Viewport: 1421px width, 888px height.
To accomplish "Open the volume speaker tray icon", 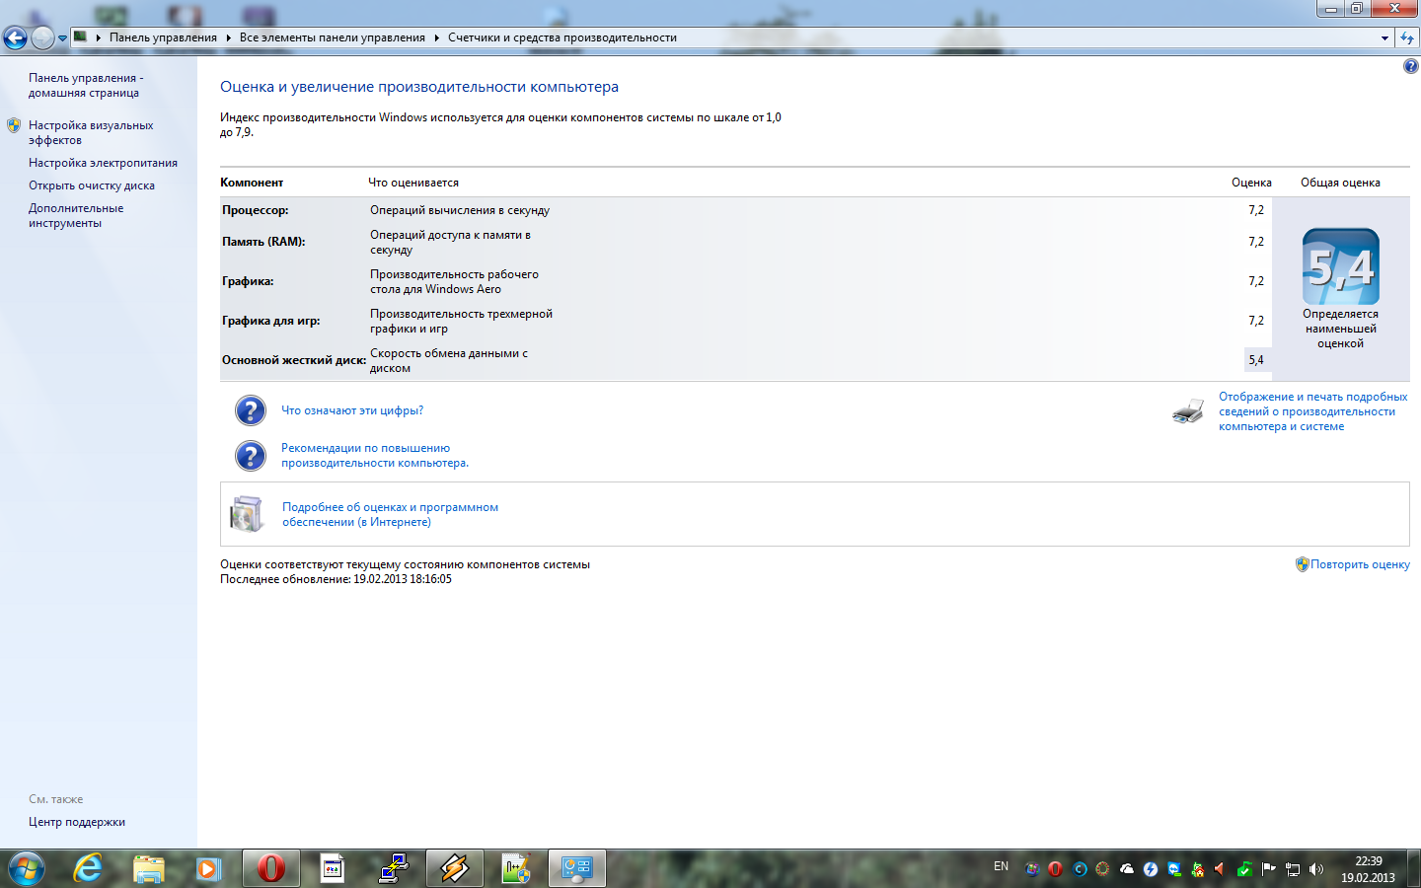I will [x=1316, y=869].
